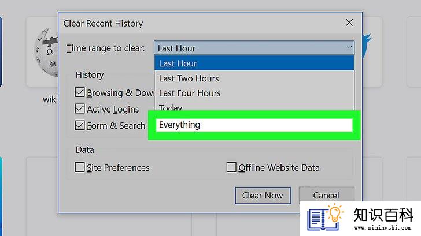Pick the Today time range option
The image size is (421, 236).
tap(254, 107)
